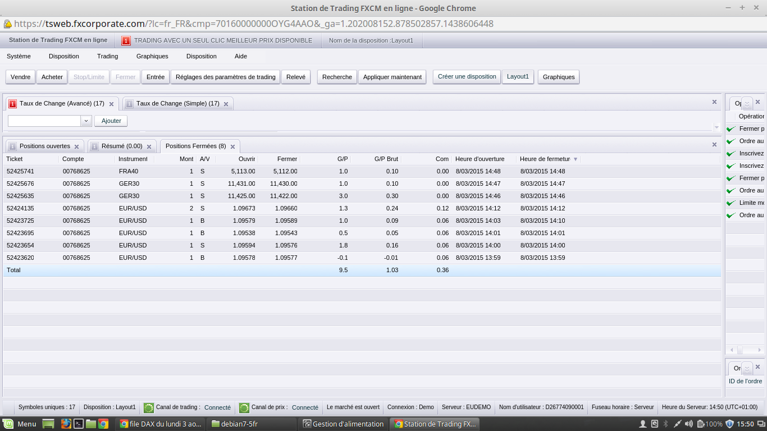Expand hidden tabs in the operations panel
Screen dimensions: 767x431
tap(747, 103)
